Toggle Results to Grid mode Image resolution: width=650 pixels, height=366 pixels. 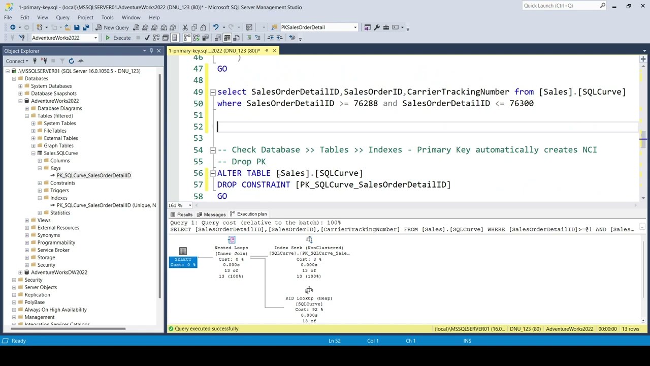pos(227,38)
